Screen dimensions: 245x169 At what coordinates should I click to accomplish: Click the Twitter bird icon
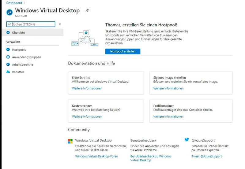coord(187,140)
